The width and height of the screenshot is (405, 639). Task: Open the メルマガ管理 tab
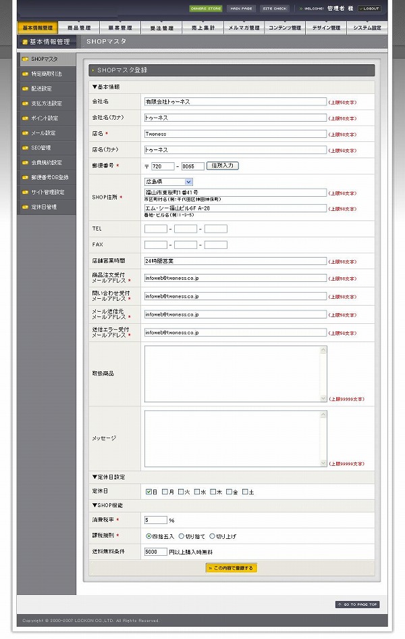(244, 28)
